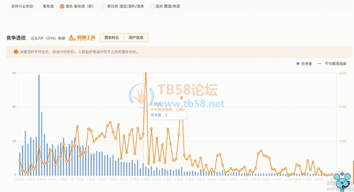Click the 0.05元 x-axis label
The image size is (354, 192).
coord(20,179)
